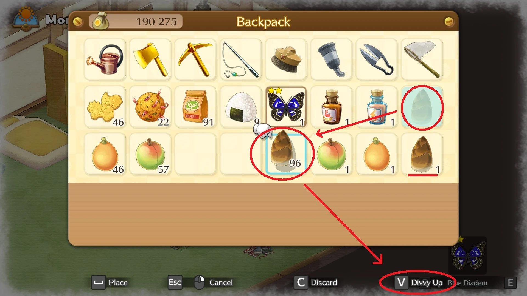Select the single bamboo shoot underlined red

point(422,154)
